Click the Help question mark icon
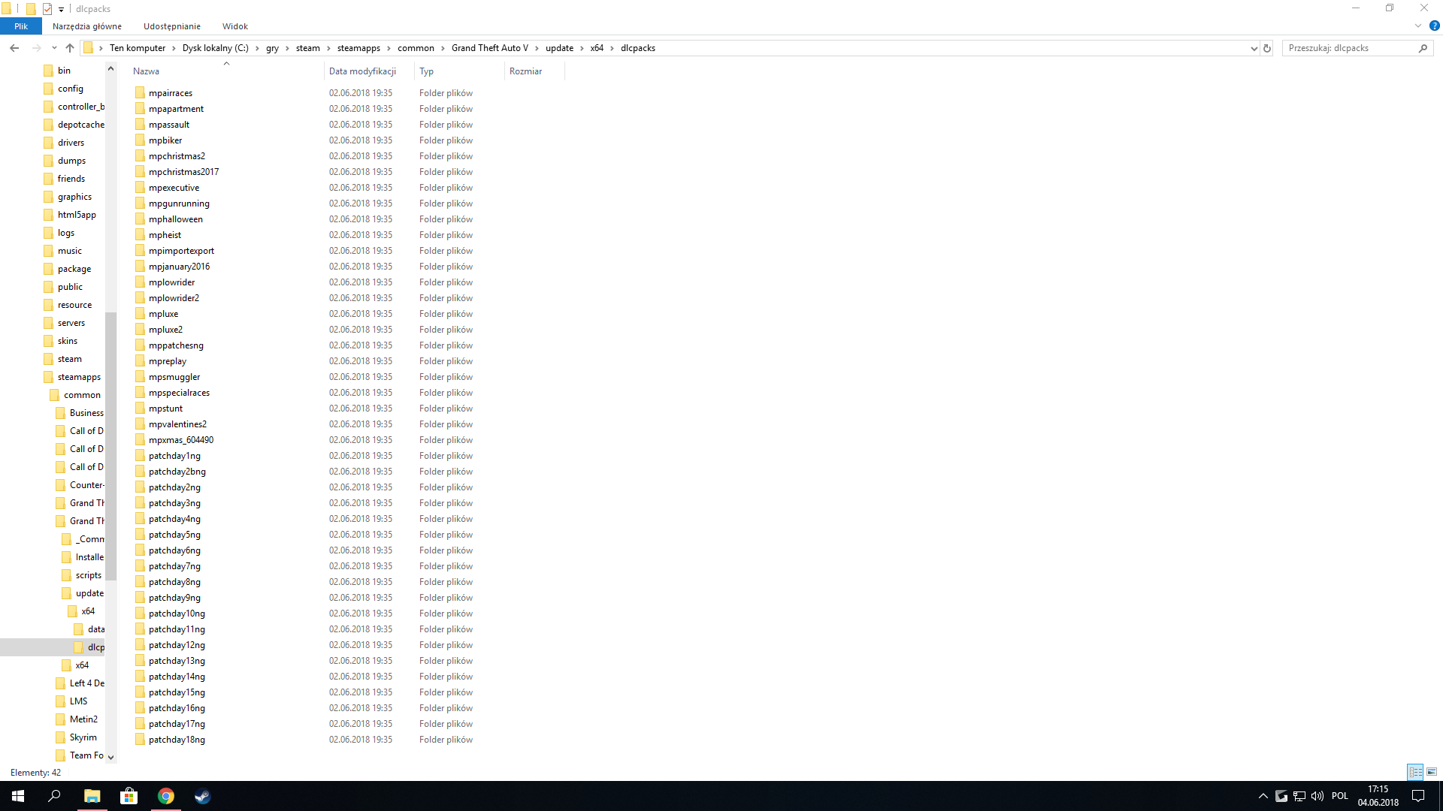The height and width of the screenshot is (811, 1443). coord(1434,26)
